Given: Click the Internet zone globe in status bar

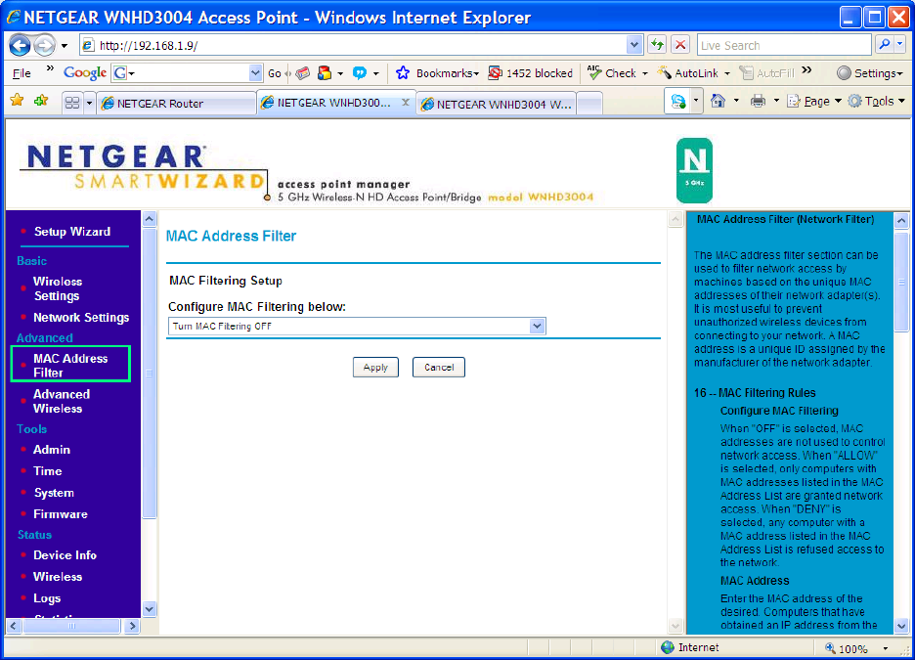Looking at the screenshot, I should [x=668, y=647].
